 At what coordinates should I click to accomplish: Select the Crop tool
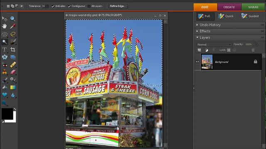[13, 50]
